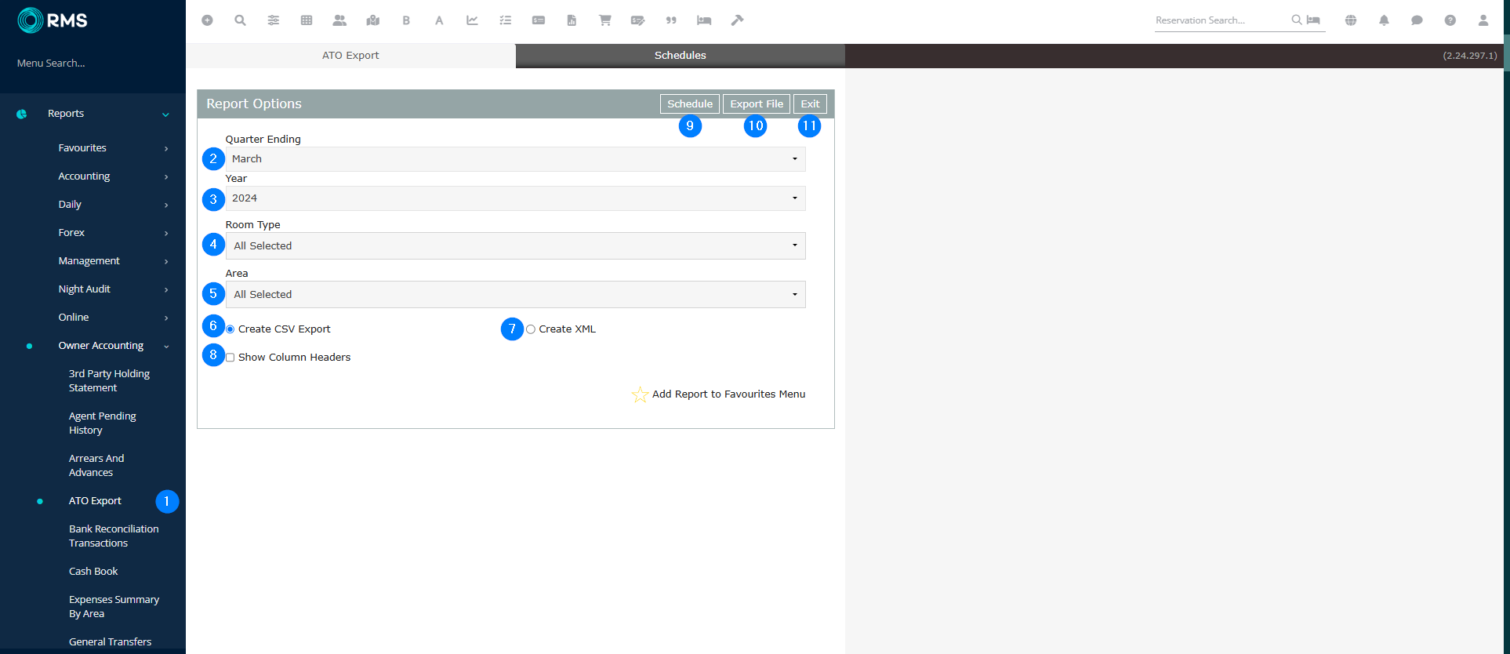The height and width of the screenshot is (654, 1510).
Task: Switch to the Schedules tab
Action: point(680,56)
